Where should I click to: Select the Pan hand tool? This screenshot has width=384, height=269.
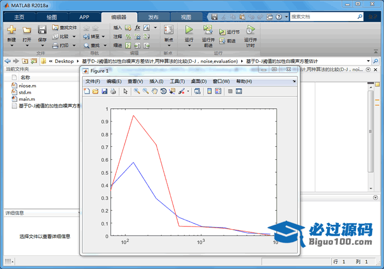pos(155,91)
